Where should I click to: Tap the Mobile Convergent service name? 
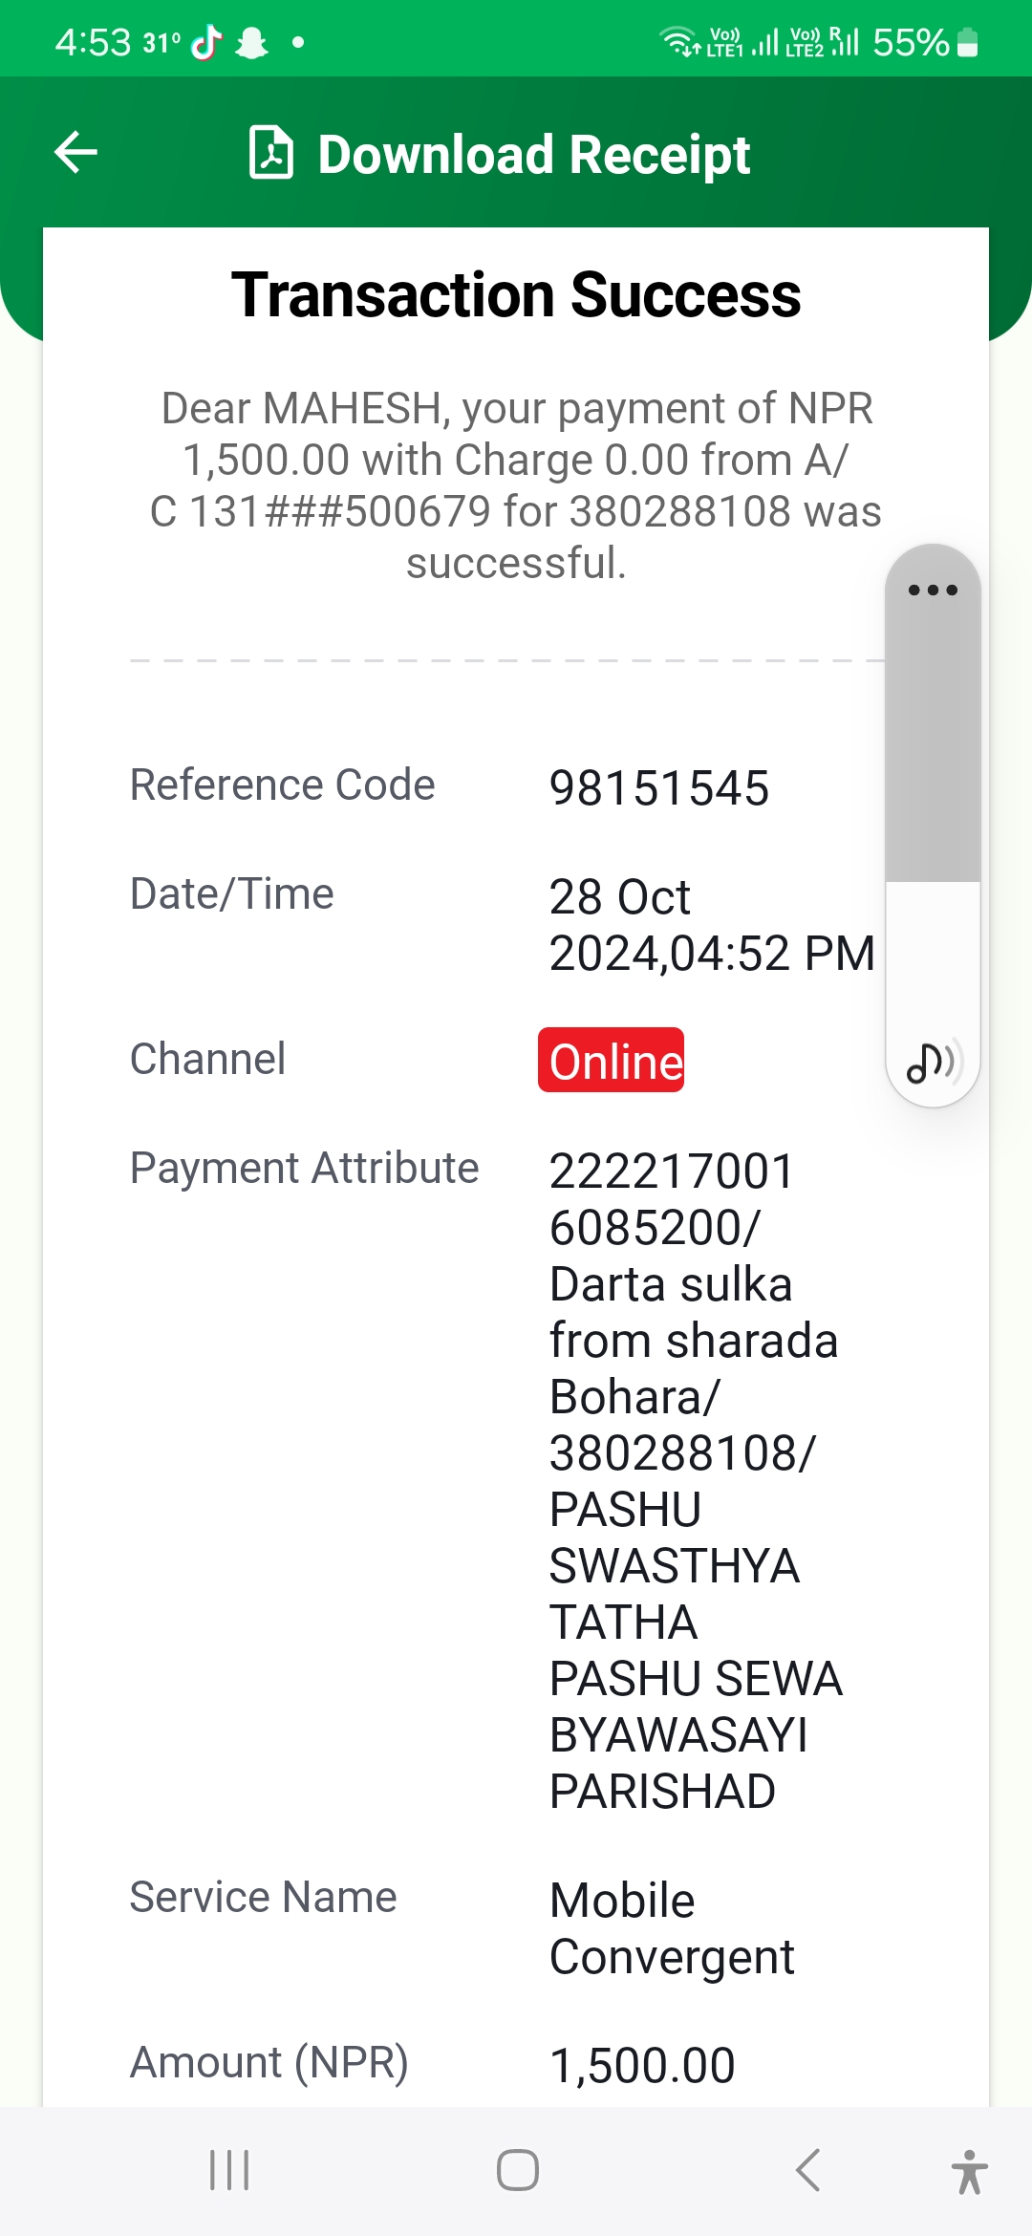[672, 1928]
